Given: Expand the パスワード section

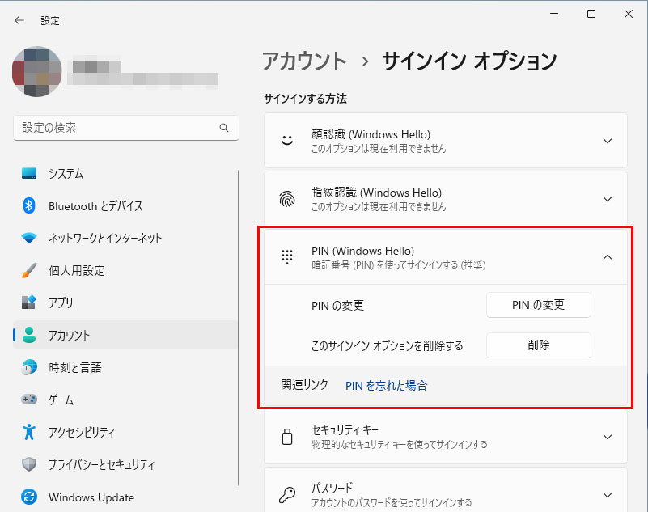Looking at the screenshot, I should (x=607, y=495).
